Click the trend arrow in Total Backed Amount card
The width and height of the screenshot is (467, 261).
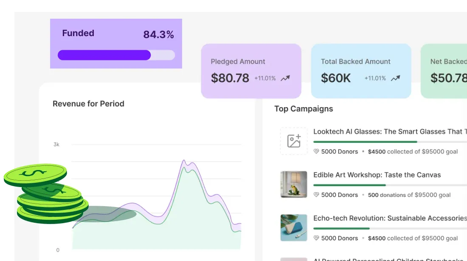tap(395, 78)
